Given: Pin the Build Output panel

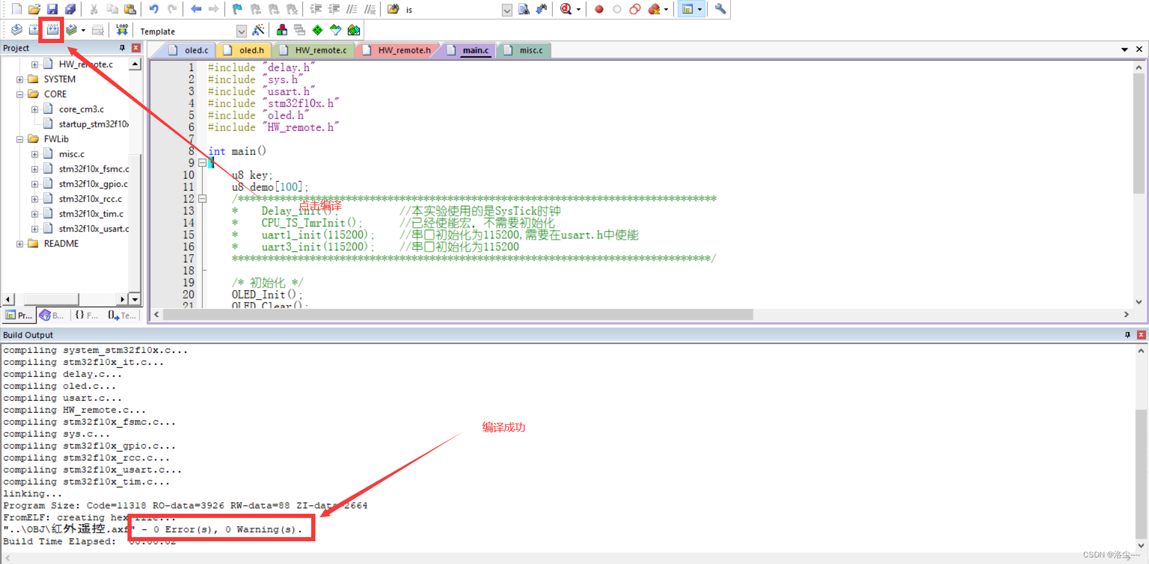Looking at the screenshot, I should coord(1127,335).
